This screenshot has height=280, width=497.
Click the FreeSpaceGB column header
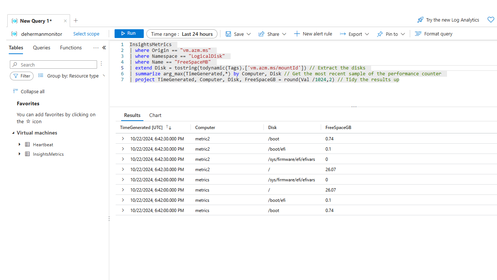[338, 127]
